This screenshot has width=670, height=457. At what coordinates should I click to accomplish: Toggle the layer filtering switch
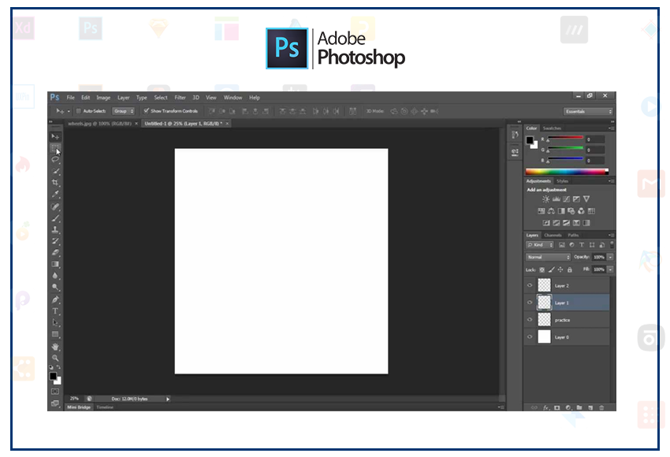point(612,245)
